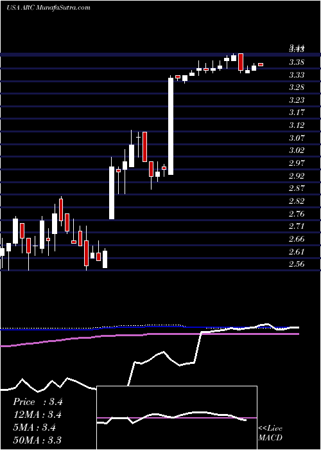Screen dimensions: 321x450
Task: Click the 2.61 price axis label
Action: 297,251
